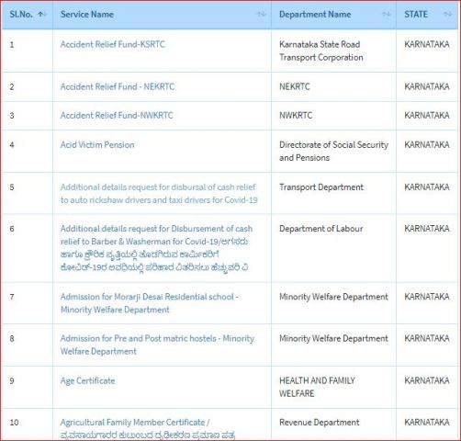The height and width of the screenshot is (441, 461).
Task: Select HEALTH AND FAMILY WELFARE cell
Action: [333, 387]
